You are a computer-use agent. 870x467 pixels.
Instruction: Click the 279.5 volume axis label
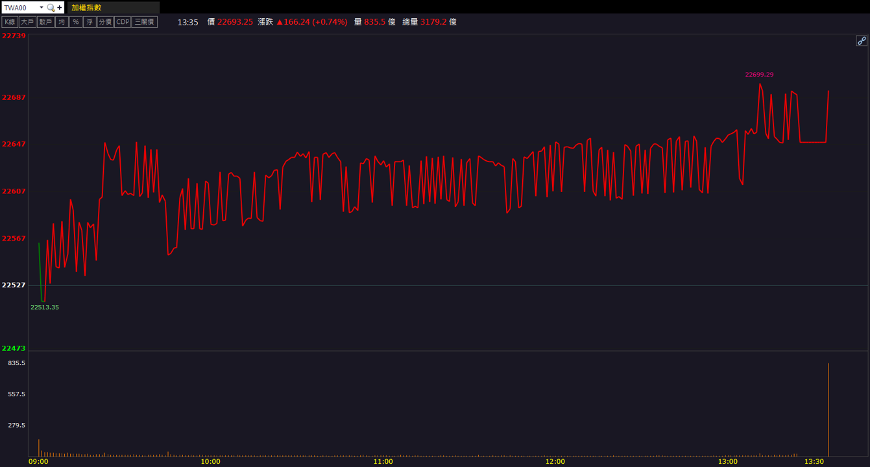[17, 425]
